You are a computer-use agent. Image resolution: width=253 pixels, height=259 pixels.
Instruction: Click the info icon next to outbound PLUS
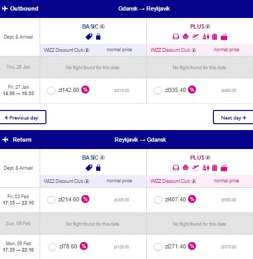(x=208, y=26)
